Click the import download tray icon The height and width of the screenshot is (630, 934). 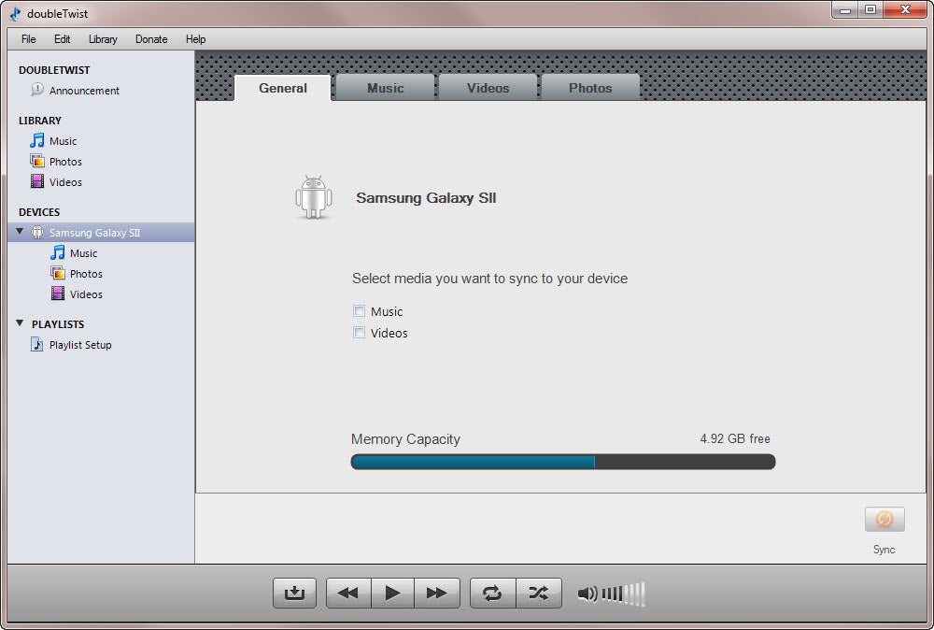coord(294,593)
